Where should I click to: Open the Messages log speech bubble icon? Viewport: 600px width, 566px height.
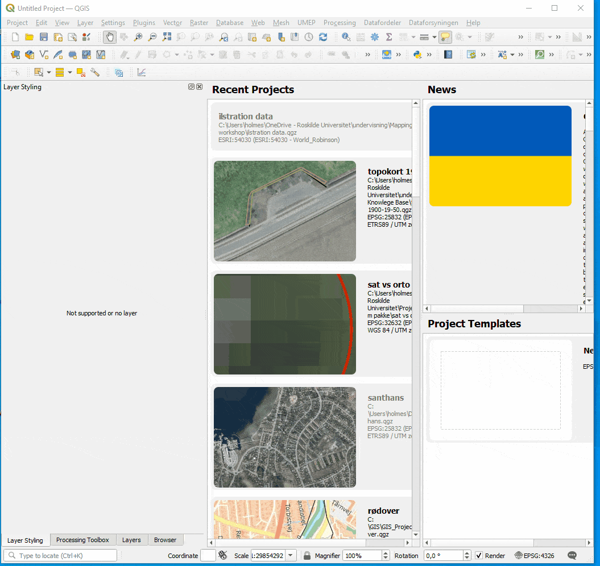pos(572,556)
